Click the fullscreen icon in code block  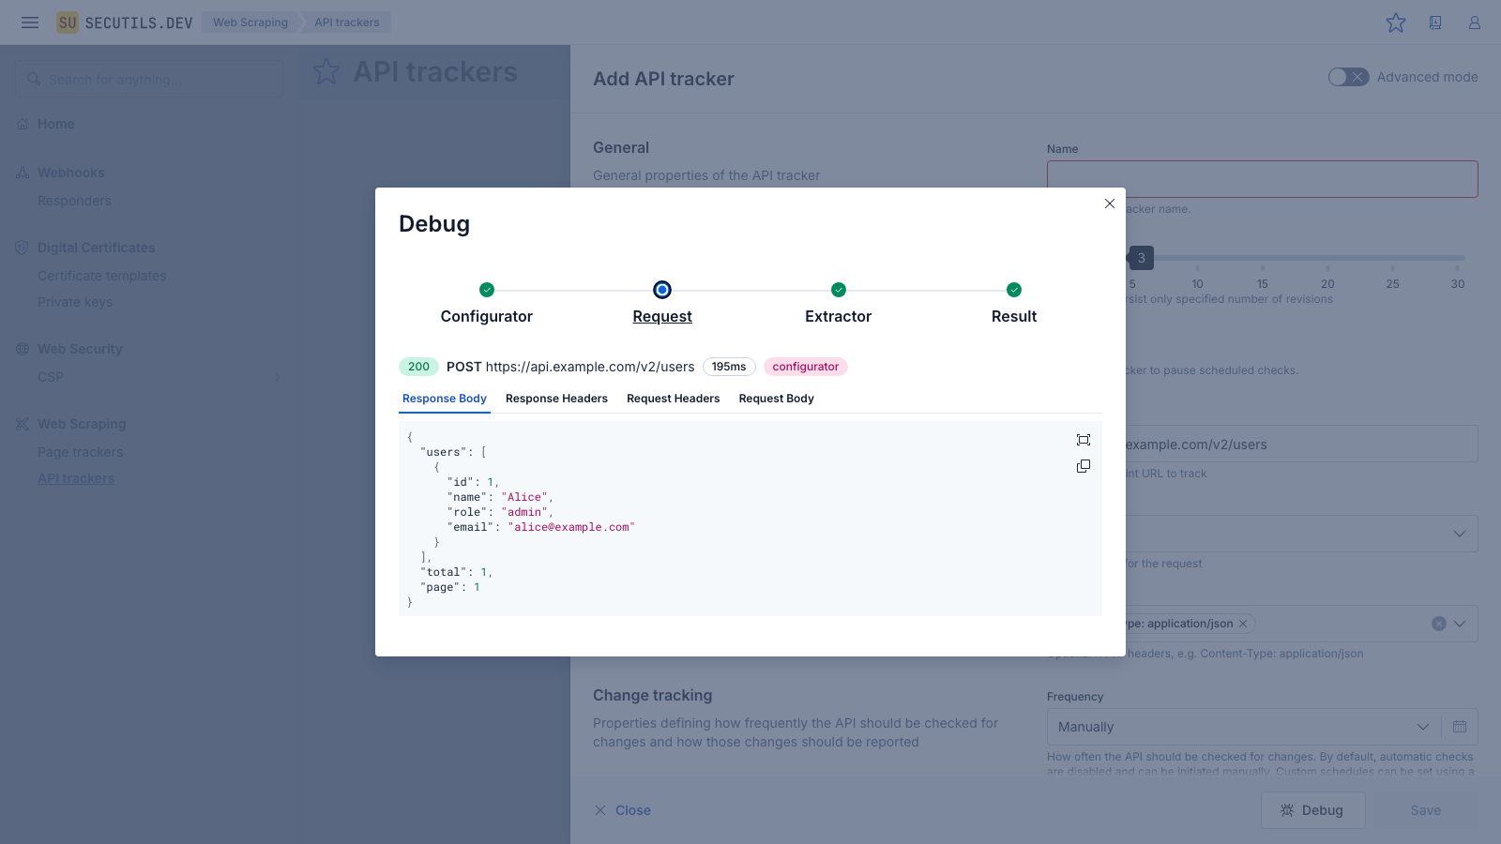click(x=1084, y=440)
